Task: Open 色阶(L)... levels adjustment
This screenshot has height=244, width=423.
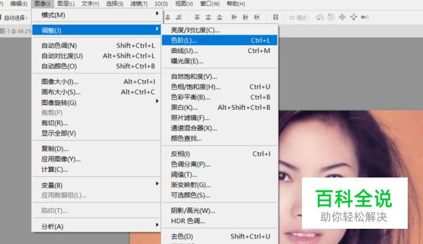Action: point(219,40)
